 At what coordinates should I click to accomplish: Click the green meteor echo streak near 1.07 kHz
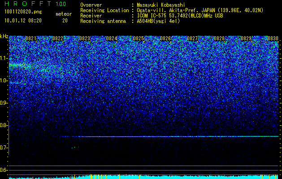coord(19,65)
